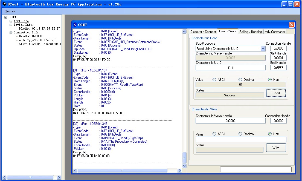Click the Read button
The height and width of the screenshot is (181, 302).
click(276, 93)
